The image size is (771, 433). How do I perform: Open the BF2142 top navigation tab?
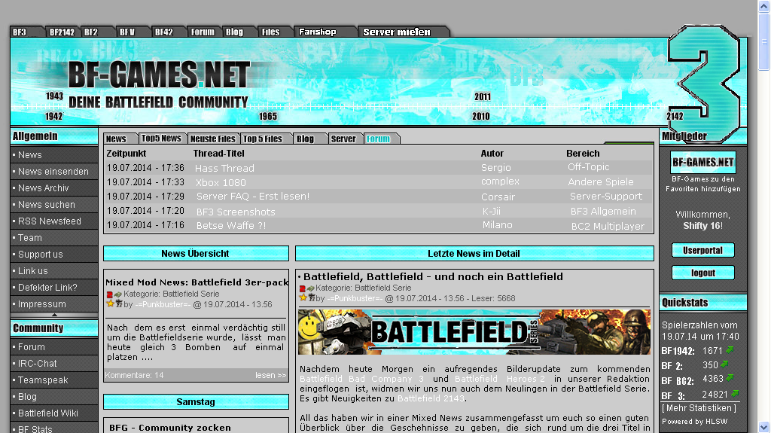pyautogui.click(x=61, y=32)
